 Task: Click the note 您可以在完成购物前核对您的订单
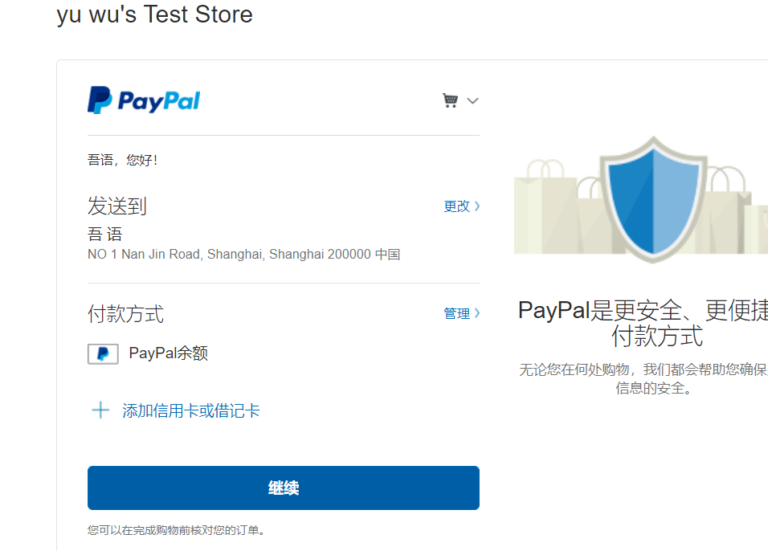[176, 530]
